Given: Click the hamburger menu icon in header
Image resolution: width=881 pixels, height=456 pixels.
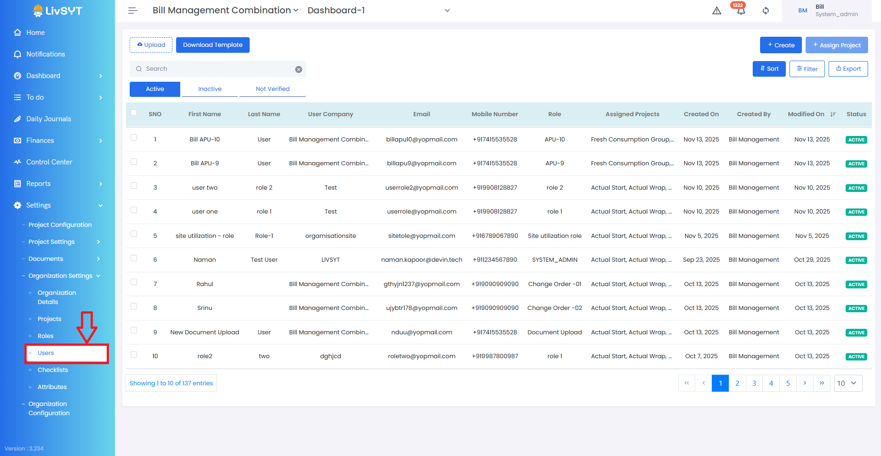Looking at the screenshot, I should 132,11.
